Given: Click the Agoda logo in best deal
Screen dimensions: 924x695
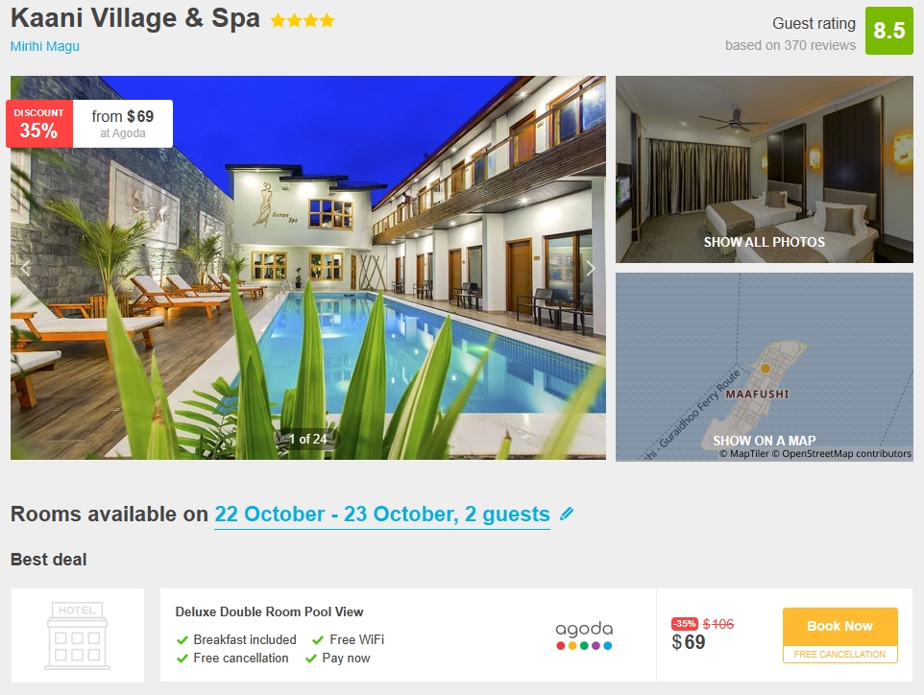Looking at the screenshot, I should pyautogui.click(x=584, y=635).
